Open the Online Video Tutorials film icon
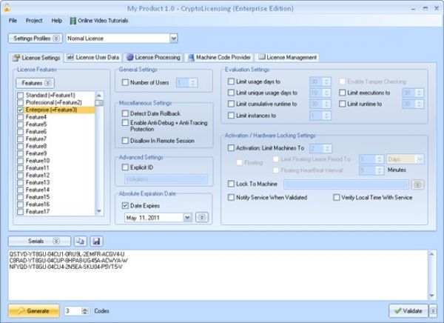444x323 pixels. click(73, 21)
